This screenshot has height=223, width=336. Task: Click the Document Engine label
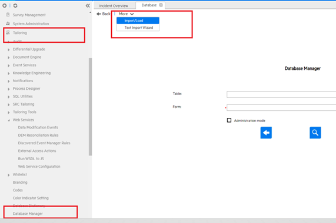coord(27,57)
